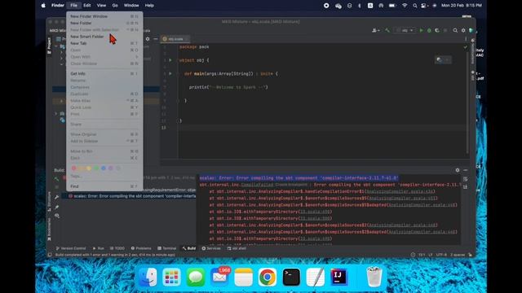Run with coverage icon in IntelliJ toolbar
Image resolution: width=522 pixels, height=293 pixels.
(437, 30)
